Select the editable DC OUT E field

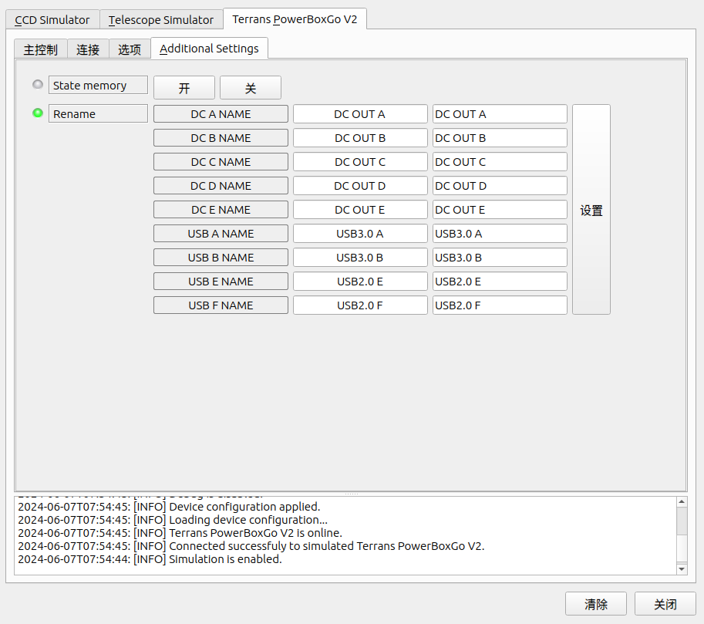(500, 210)
